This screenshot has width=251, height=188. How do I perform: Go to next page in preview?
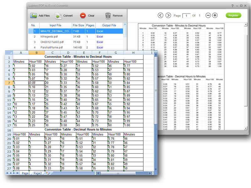[x=168, y=15]
